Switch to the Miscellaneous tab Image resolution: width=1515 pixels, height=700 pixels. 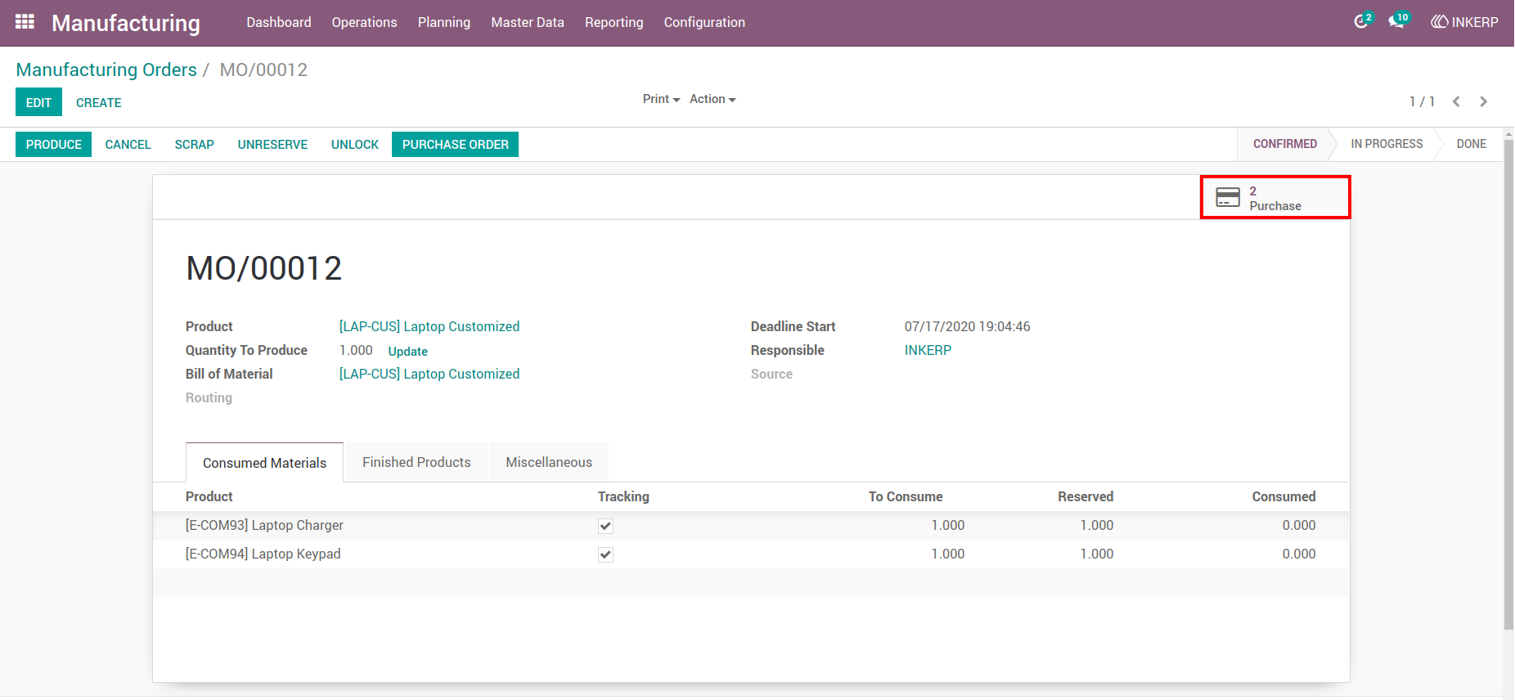pyautogui.click(x=549, y=462)
